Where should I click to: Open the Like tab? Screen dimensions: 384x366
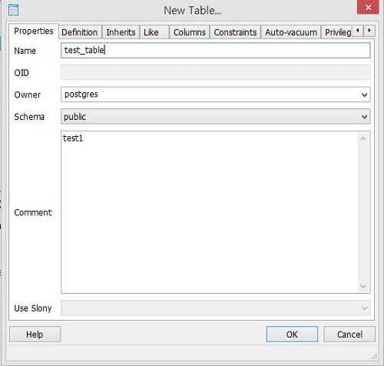[154, 32]
